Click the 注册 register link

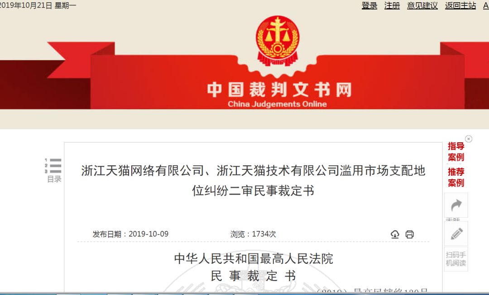(392, 5)
